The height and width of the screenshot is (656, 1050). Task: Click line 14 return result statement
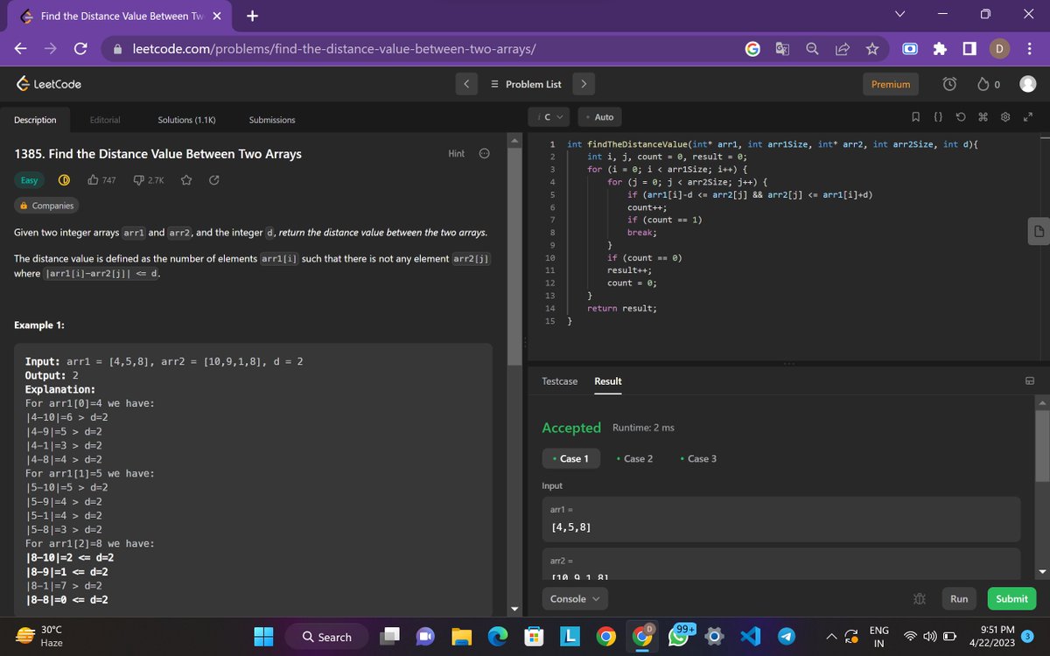[x=622, y=309]
